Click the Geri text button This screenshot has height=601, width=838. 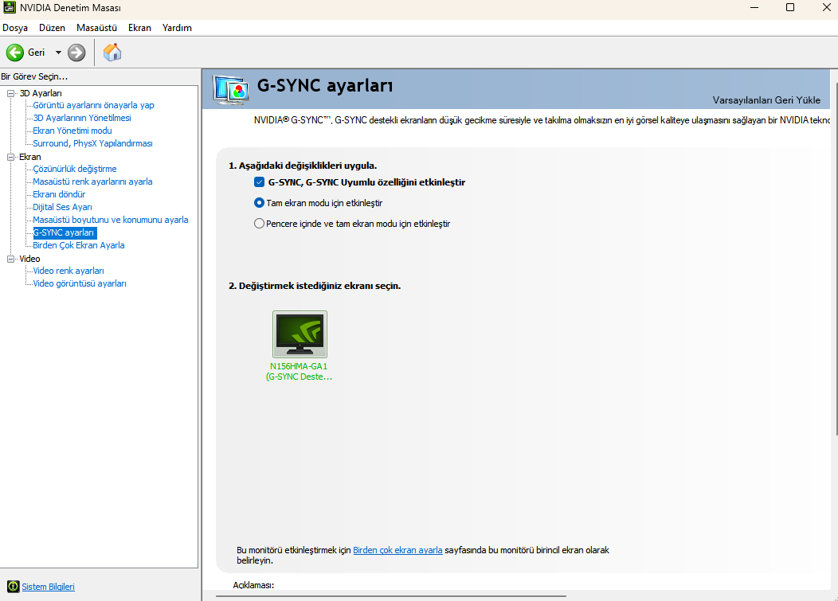37,53
